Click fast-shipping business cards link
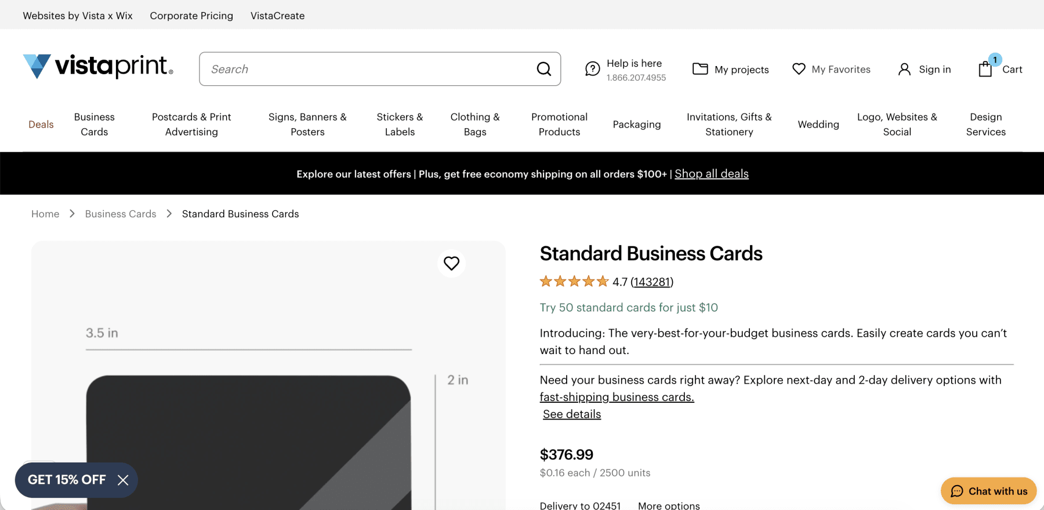 pos(617,397)
